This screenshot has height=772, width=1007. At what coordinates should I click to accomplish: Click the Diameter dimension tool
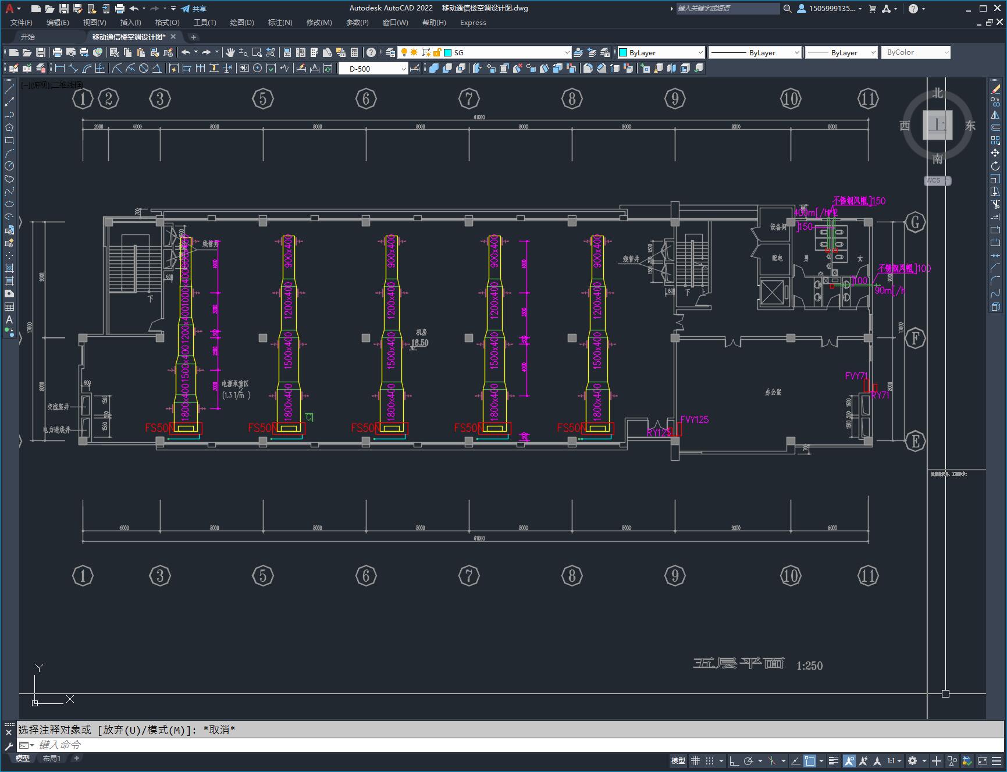click(144, 68)
